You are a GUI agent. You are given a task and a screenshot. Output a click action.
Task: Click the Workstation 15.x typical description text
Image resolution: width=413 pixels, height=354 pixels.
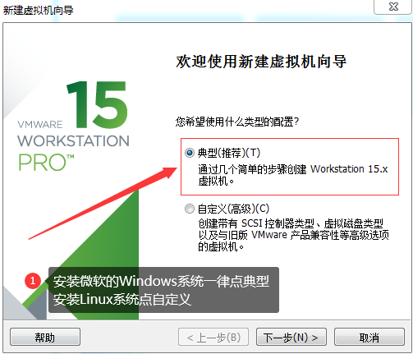pyautogui.click(x=293, y=175)
